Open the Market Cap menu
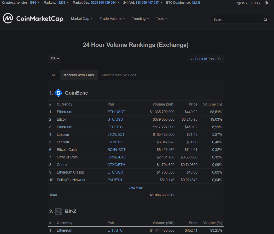This screenshot has height=234, width=274. point(81,19)
